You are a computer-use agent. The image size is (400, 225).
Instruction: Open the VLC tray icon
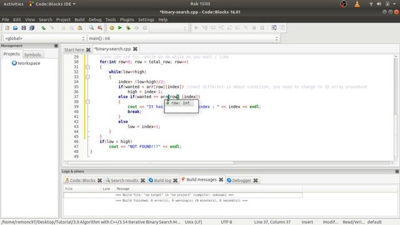point(357,4)
